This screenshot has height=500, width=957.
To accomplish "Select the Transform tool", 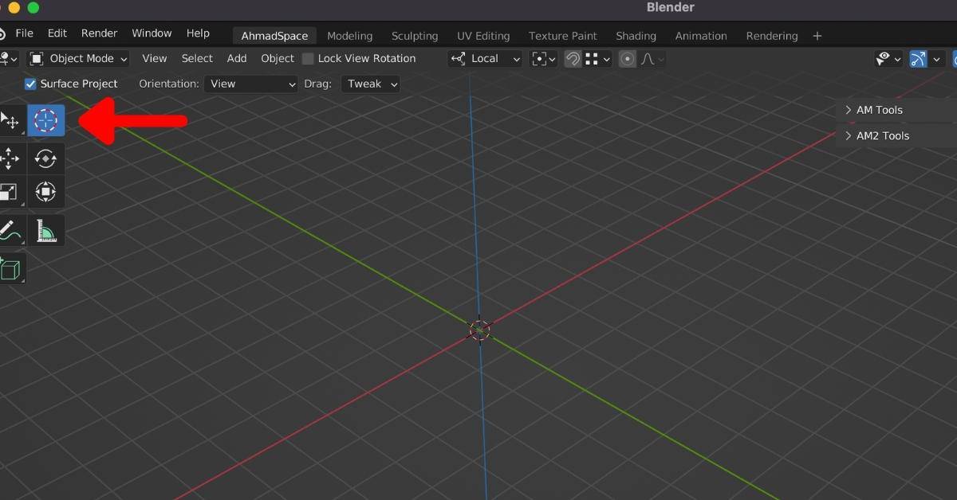I will click(45, 191).
